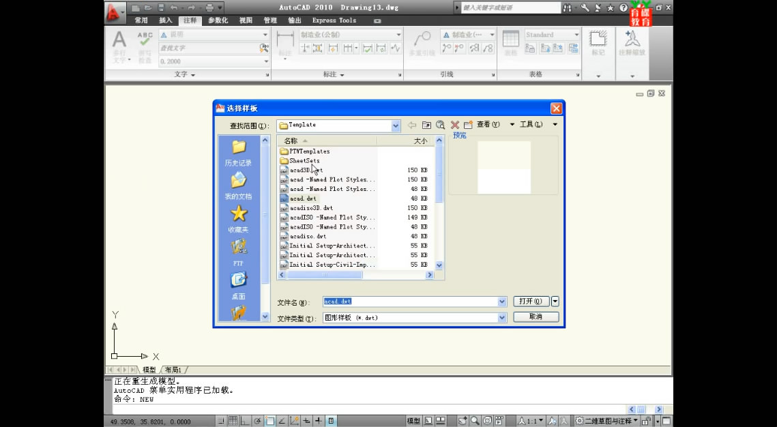The height and width of the screenshot is (427, 777).
Task: Switch to the 参数化 ribbon tab
Action: pos(218,20)
